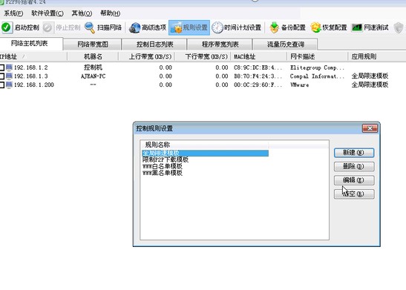Click MAC address C8:9C:DC:EB:4...
This screenshot has height=290, width=406.
point(258,67)
